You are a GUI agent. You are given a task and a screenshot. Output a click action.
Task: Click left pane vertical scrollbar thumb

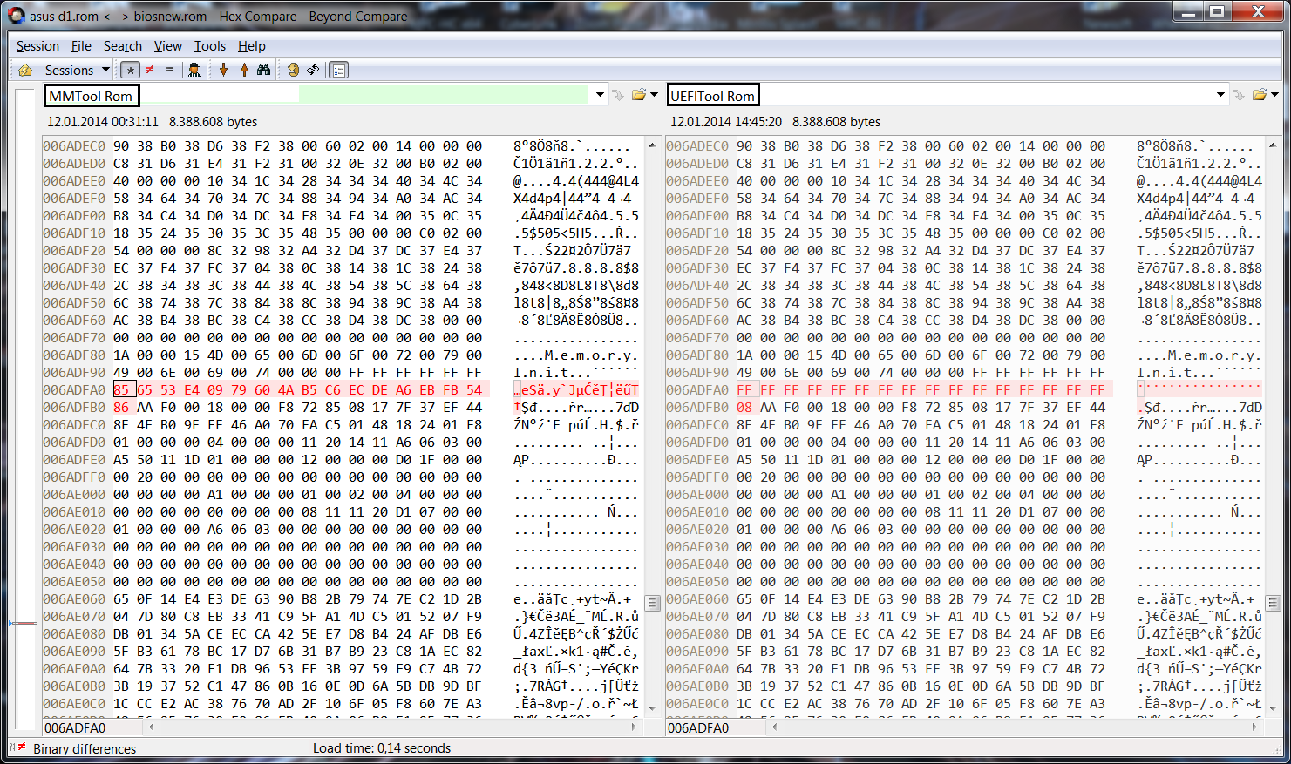point(652,603)
